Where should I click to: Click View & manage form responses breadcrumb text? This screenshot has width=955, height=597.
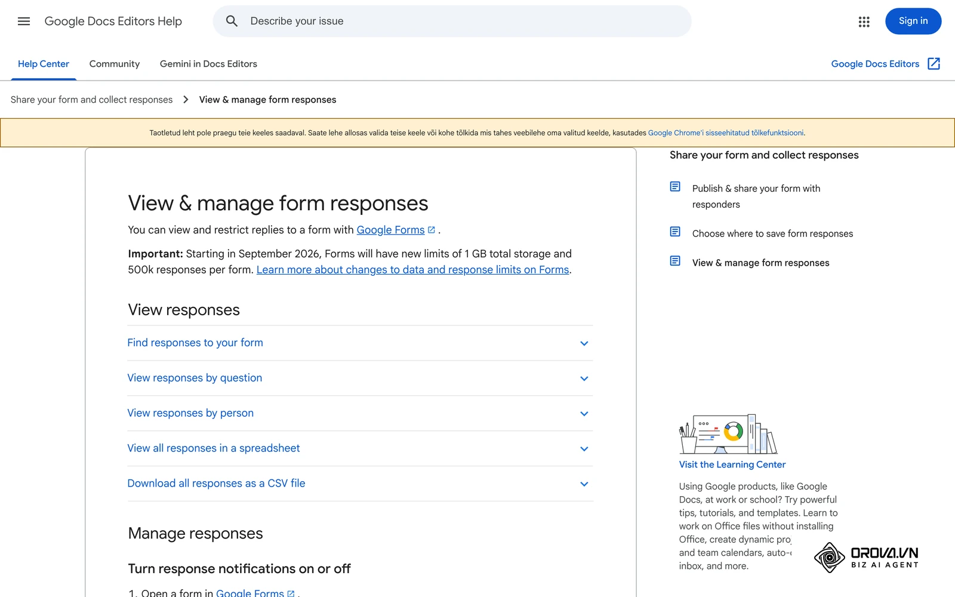(x=267, y=100)
